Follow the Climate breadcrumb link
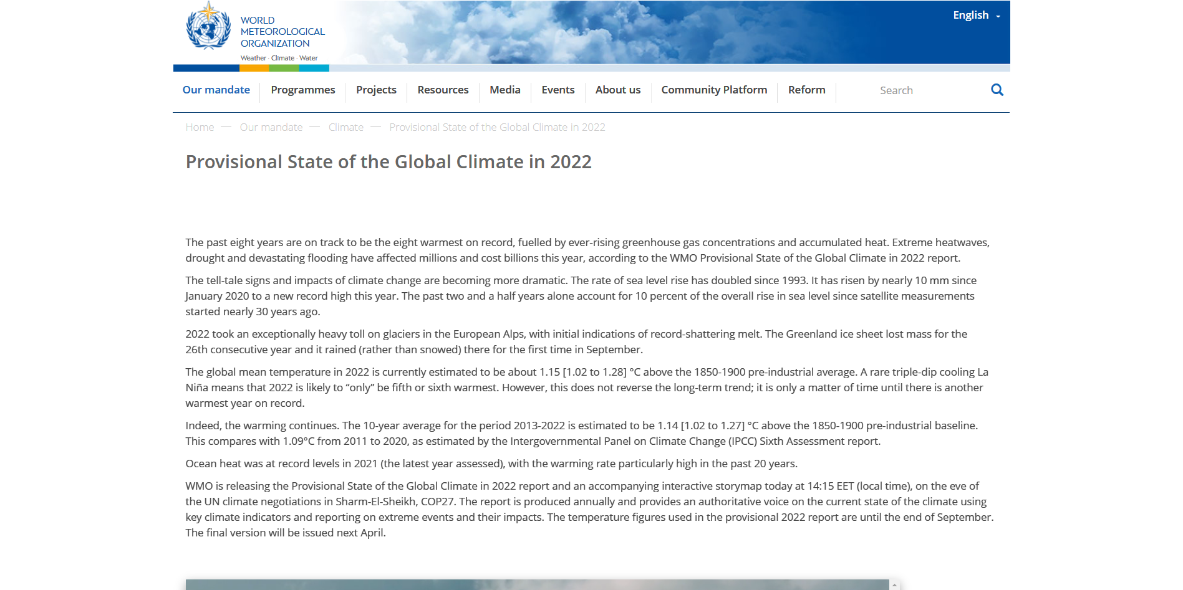 pyautogui.click(x=346, y=127)
